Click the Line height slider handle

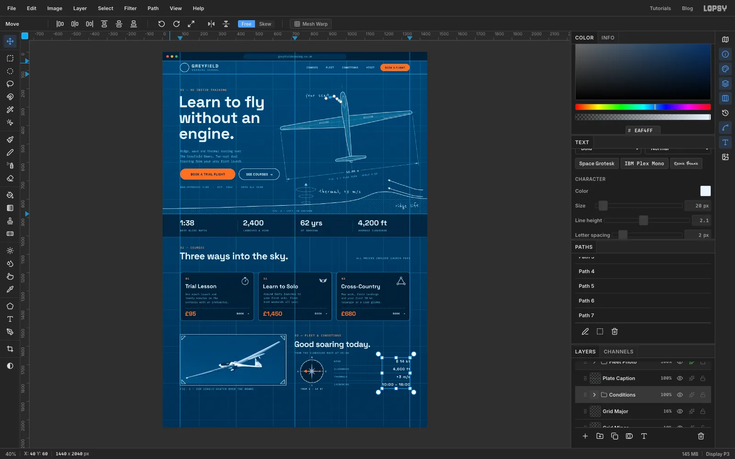[644, 220]
